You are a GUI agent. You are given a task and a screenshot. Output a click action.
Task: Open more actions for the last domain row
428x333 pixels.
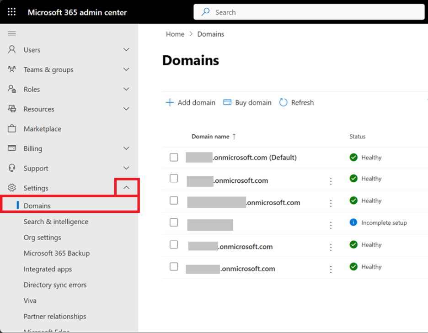point(331,269)
